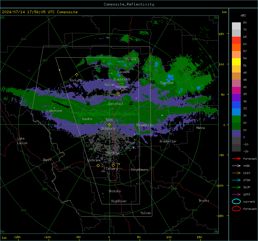
Task: Click the cyan 27ZW arrow in legend
Action: (236, 180)
